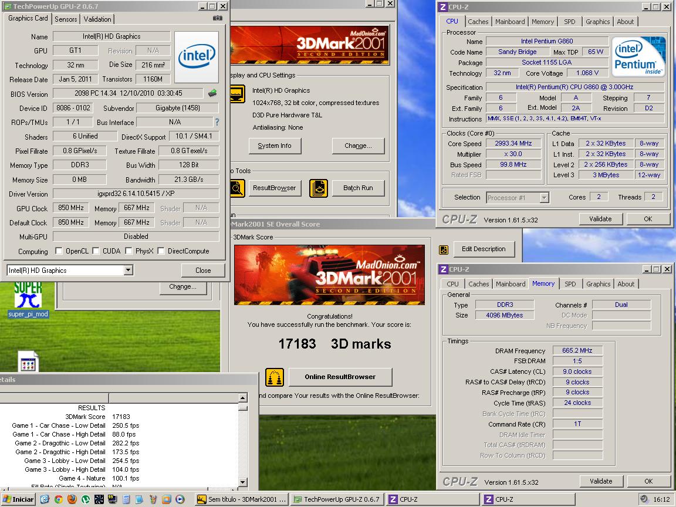Click Change next to display settings
The width and height of the screenshot is (676, 507).
coord(358,146)
